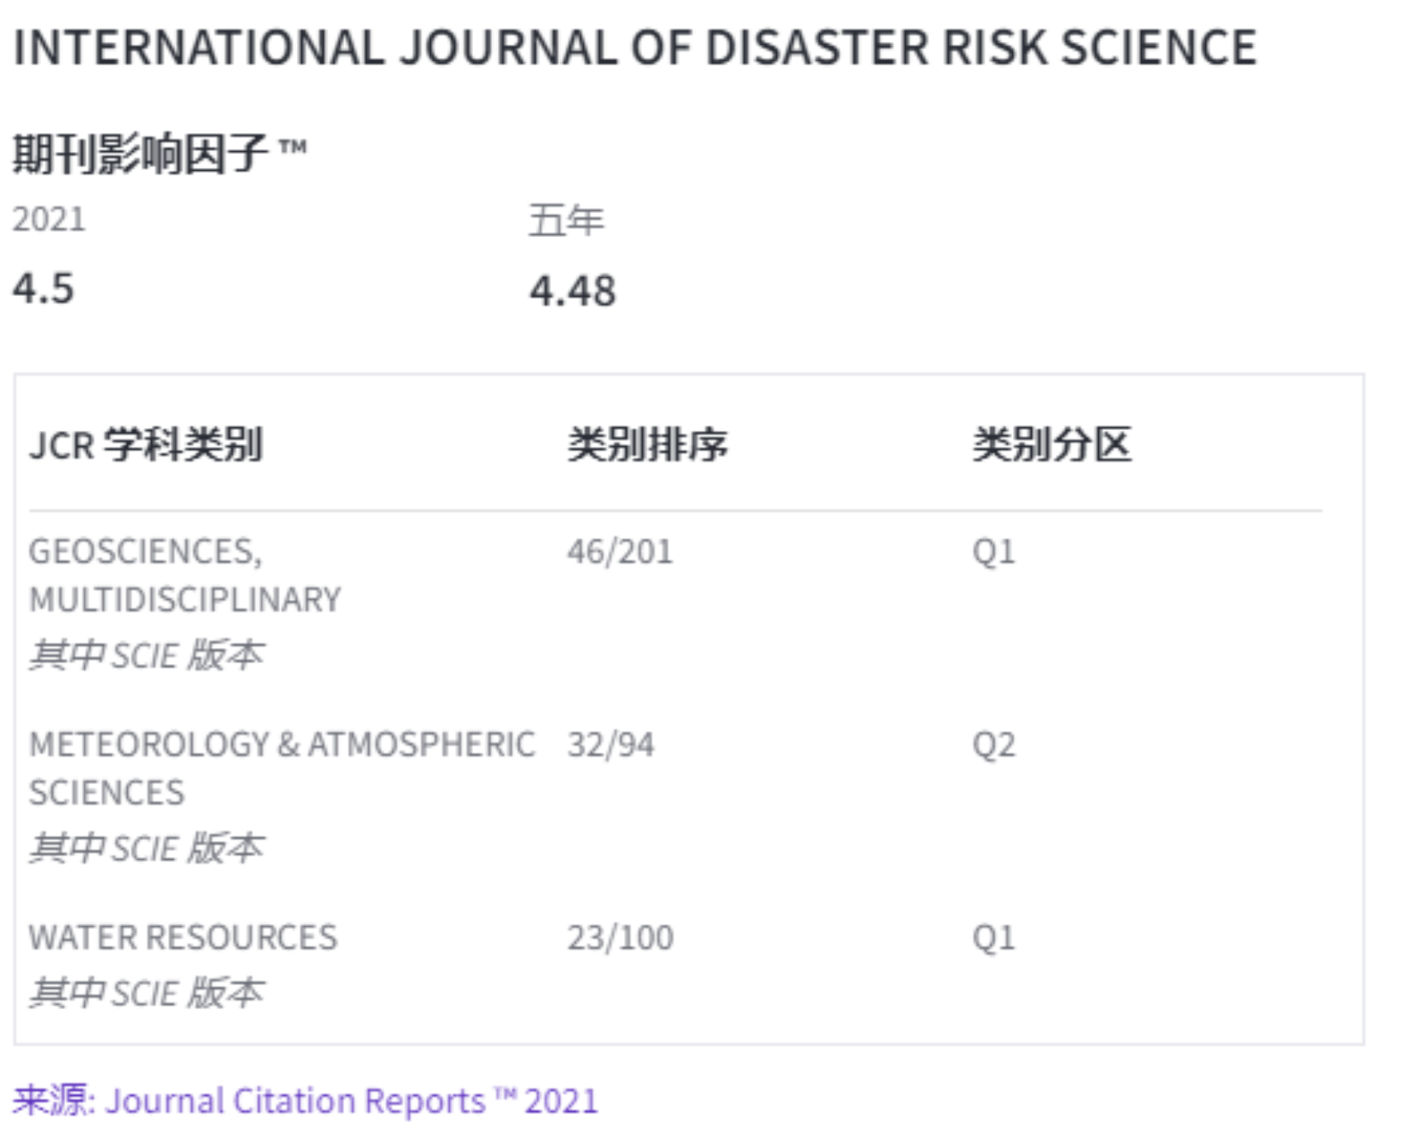Viewport: 1401px width, 1137px height.
Task: Click Q1 quartile in the Water Resources row
Action: [x=993, y=938]
